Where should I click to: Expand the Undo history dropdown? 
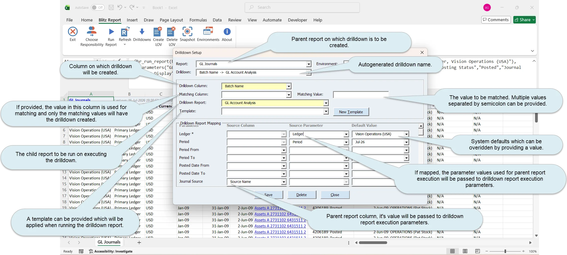point(125,7)
